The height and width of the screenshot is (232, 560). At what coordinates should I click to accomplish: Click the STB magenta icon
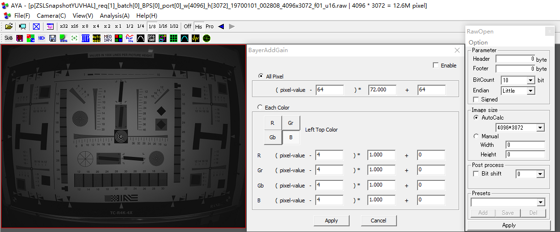[20, 38]
